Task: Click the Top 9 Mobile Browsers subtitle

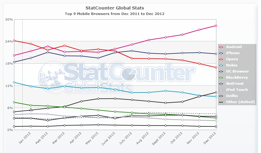Action: (115, 14)
